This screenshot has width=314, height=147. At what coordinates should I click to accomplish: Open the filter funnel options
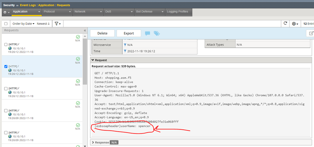(57, 24)
